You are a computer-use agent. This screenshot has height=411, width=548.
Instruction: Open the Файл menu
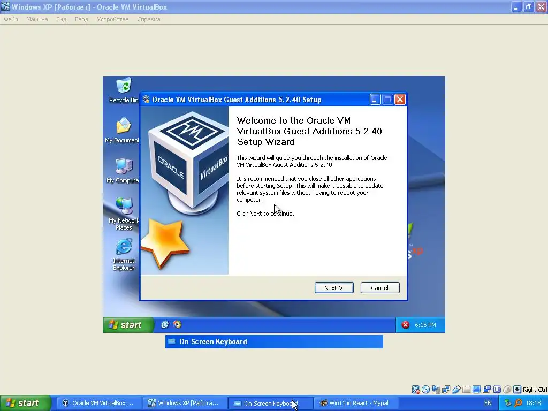pyautogui.click(x=11, y=19)
